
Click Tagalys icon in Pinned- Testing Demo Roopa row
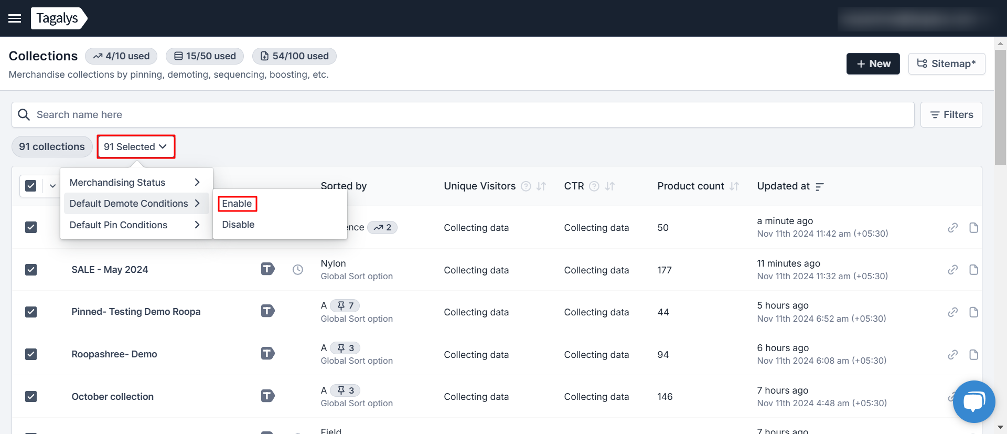(267, 311)
